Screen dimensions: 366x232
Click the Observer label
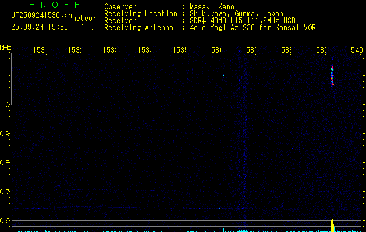pos(120,6)
